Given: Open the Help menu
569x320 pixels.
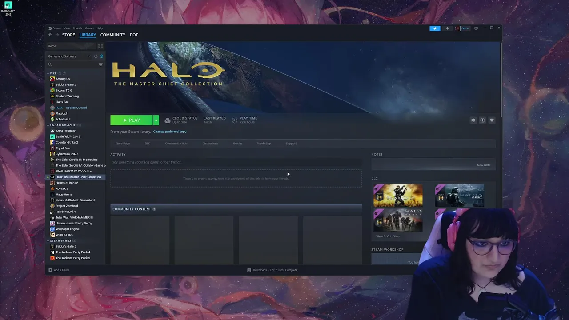Looking at the screenshot, I should click(100, 28).
